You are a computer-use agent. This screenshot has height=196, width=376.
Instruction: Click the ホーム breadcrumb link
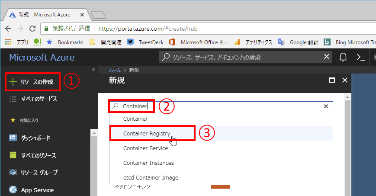click(115, 70)
